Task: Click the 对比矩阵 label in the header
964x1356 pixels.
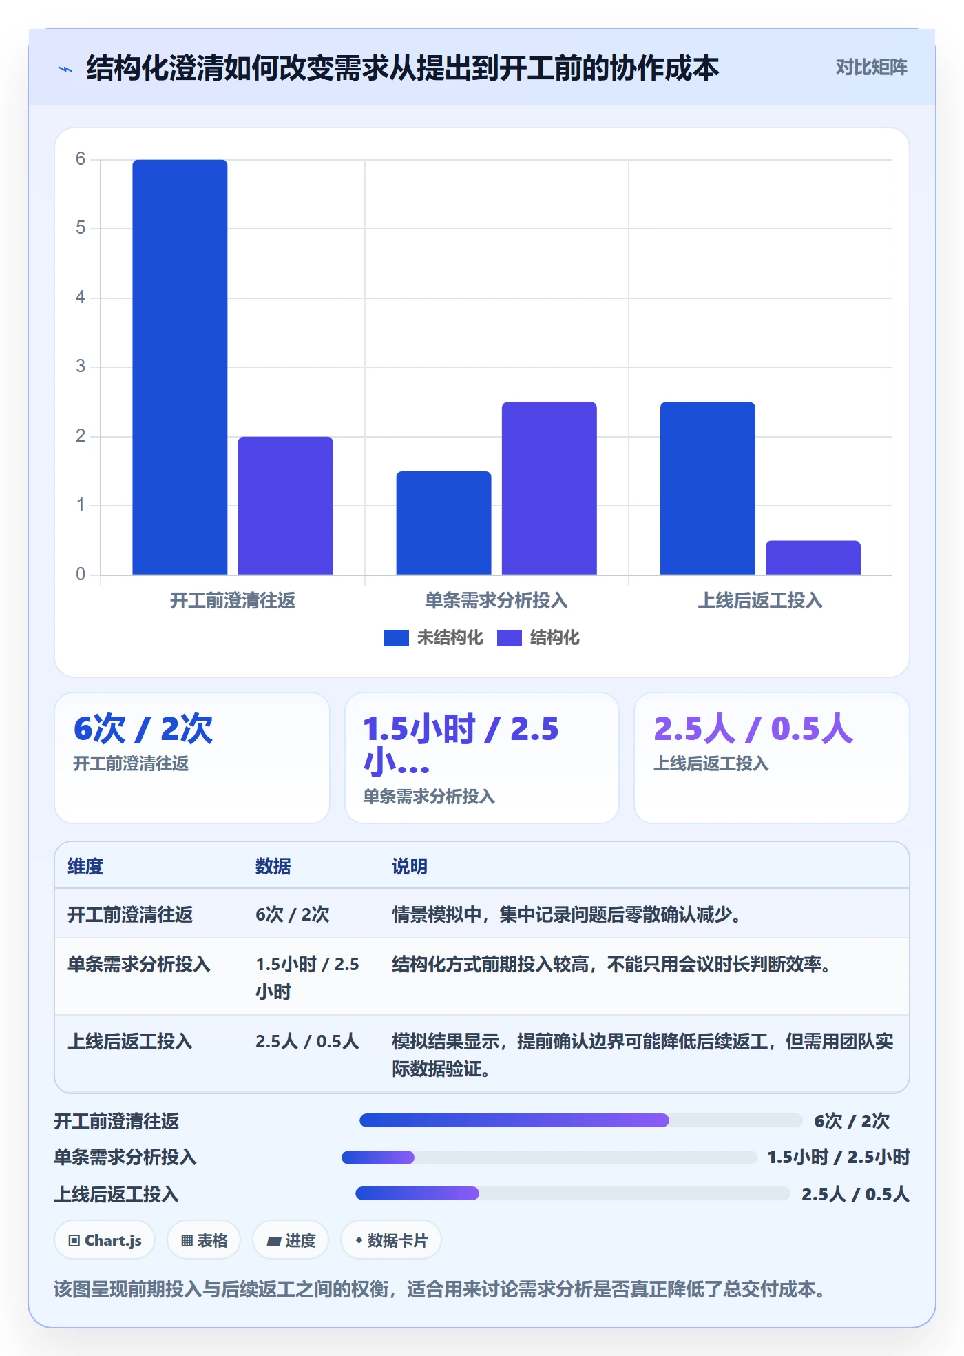Action: [x=871, y=68]
